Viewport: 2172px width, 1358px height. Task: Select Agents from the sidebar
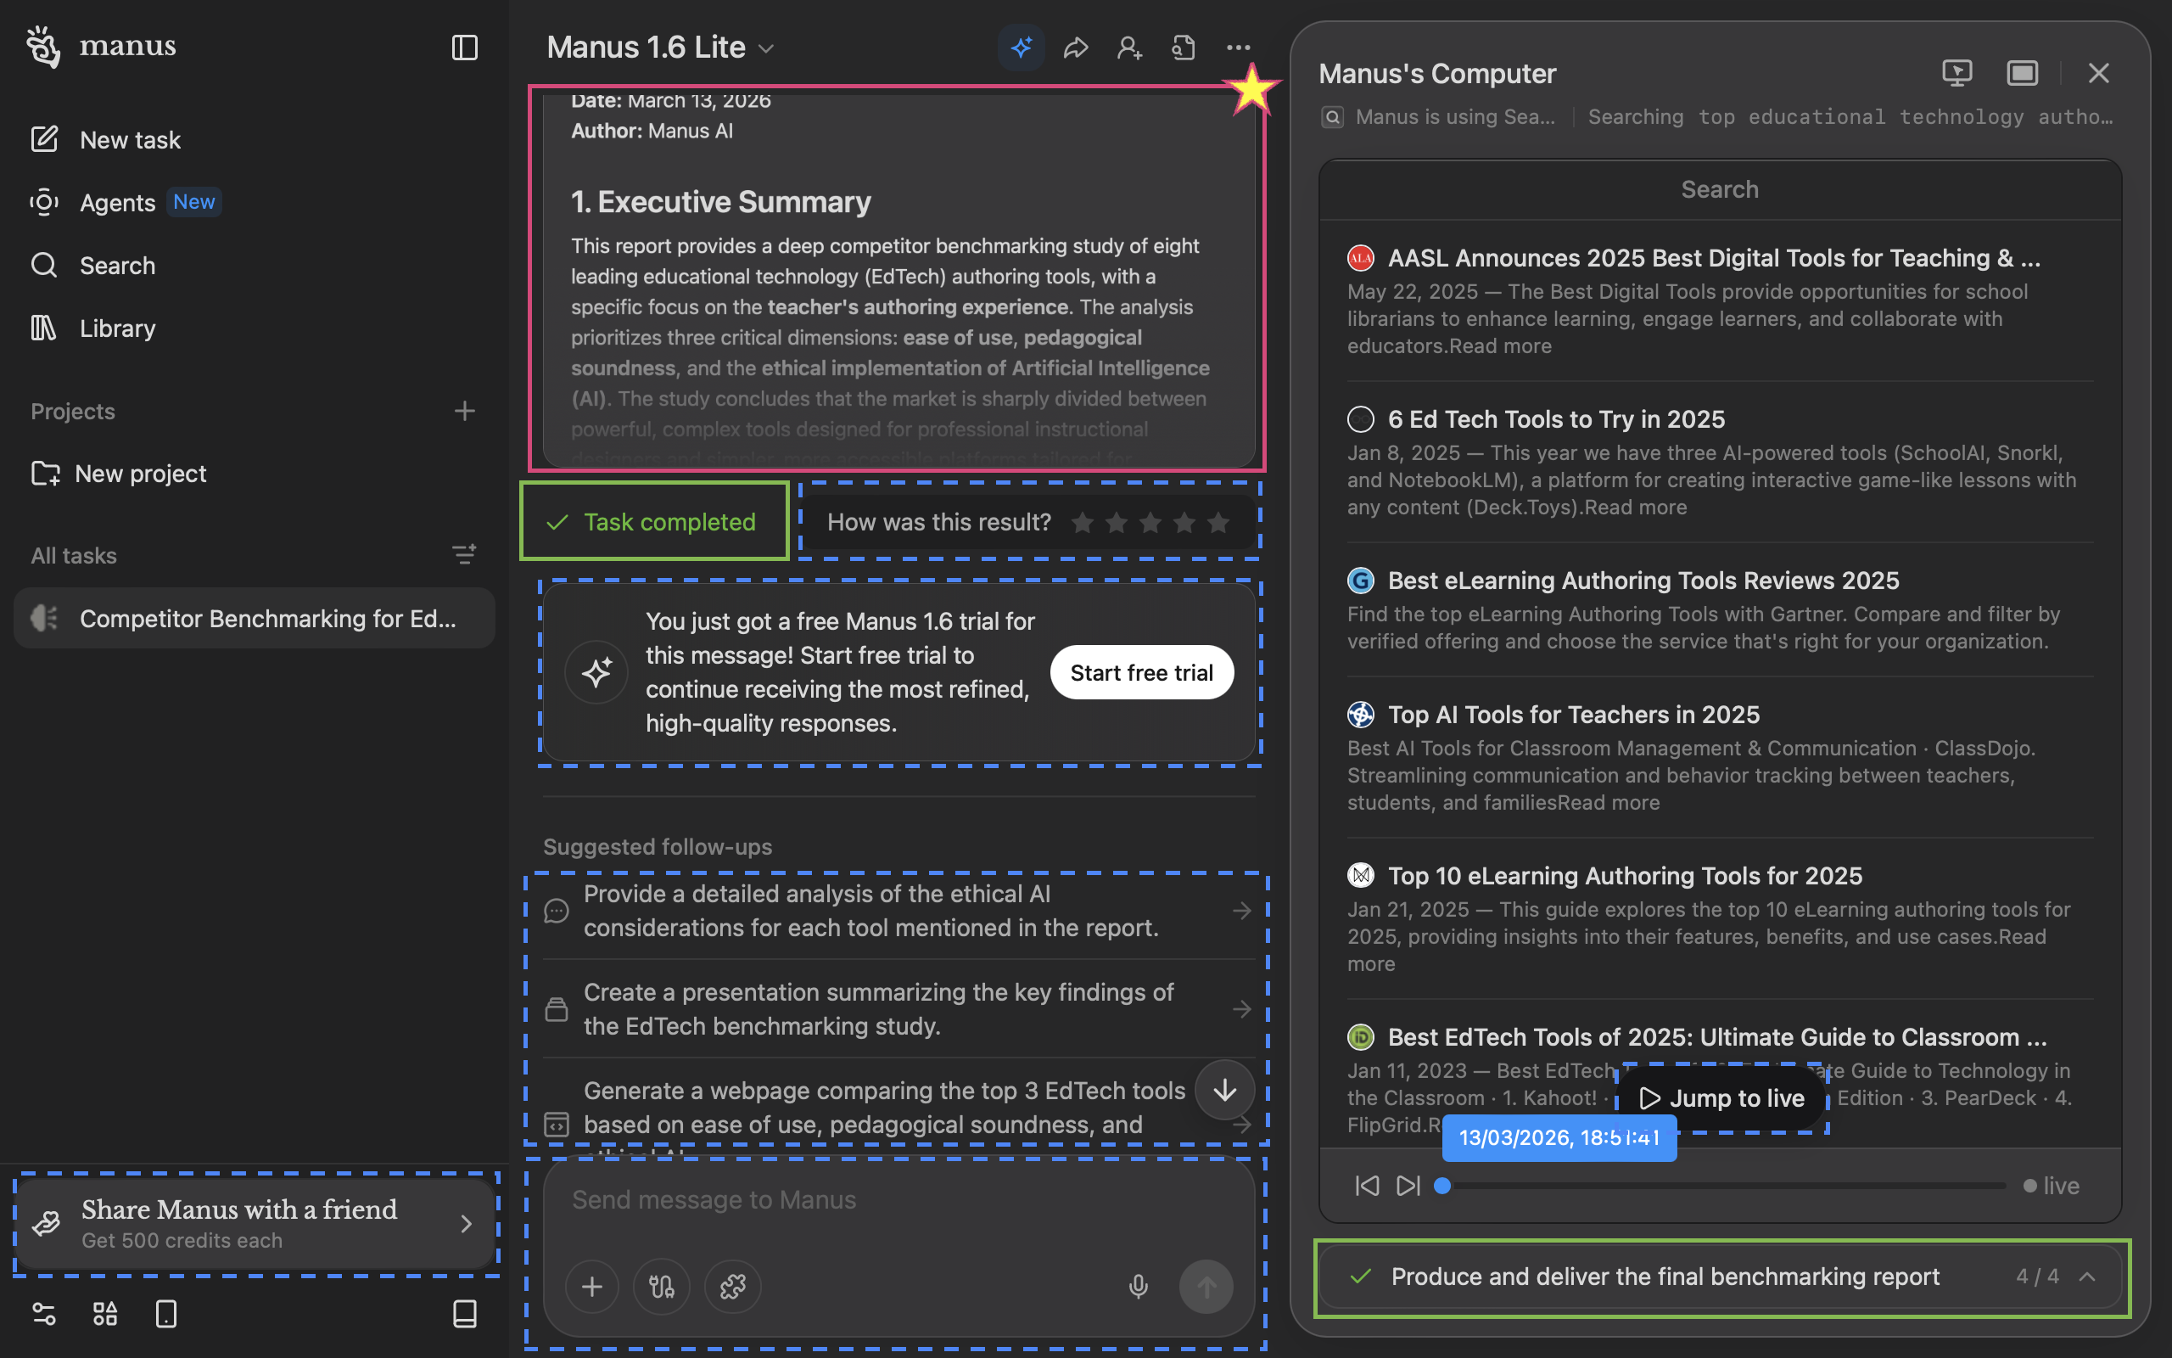click(118, 202)
